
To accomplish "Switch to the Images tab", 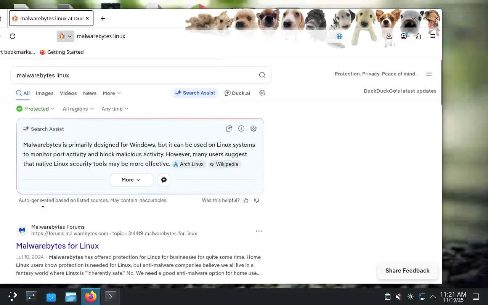I will (x=45, y=93).
